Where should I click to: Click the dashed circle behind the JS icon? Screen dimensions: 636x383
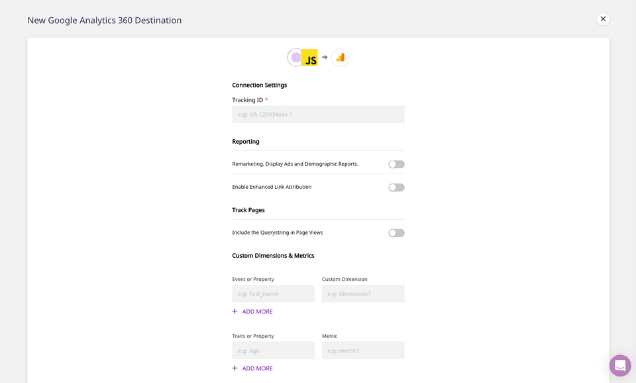coord(295,58)
